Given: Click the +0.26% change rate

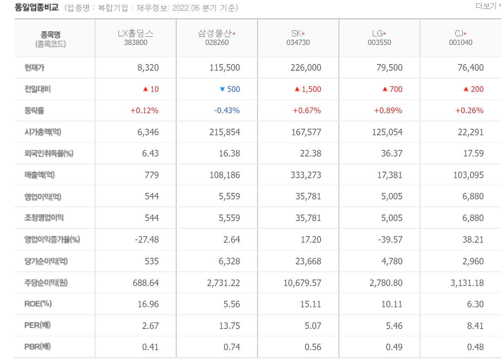Looking at the screenshot, I should point(470,111).
